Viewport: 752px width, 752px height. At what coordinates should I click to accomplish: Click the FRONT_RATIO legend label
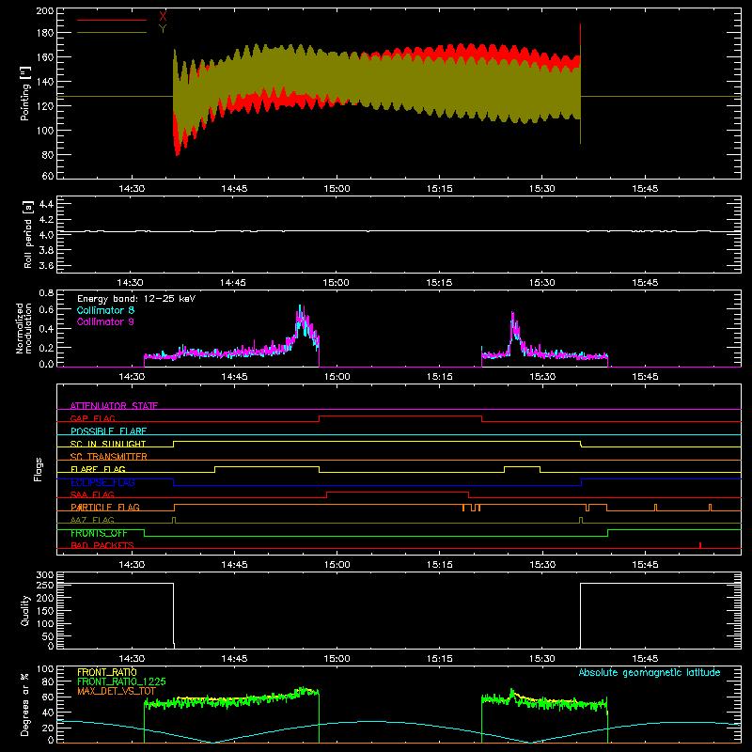coord(107,672)
